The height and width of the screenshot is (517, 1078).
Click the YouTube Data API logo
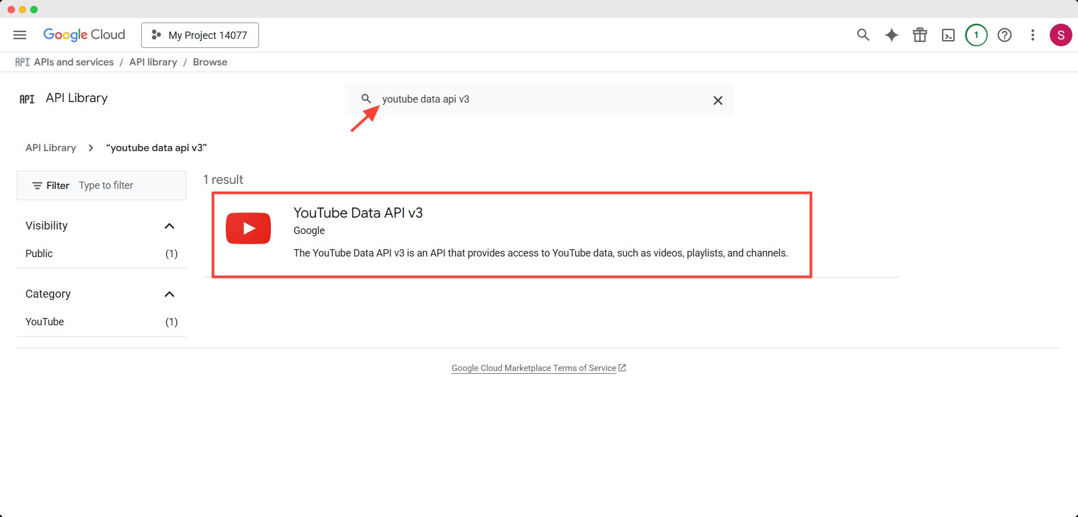click(248, 228)
